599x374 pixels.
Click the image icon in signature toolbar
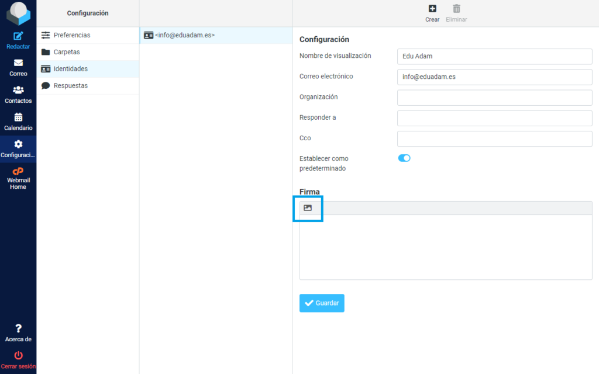pyautogui.click(x=308, y=208)
